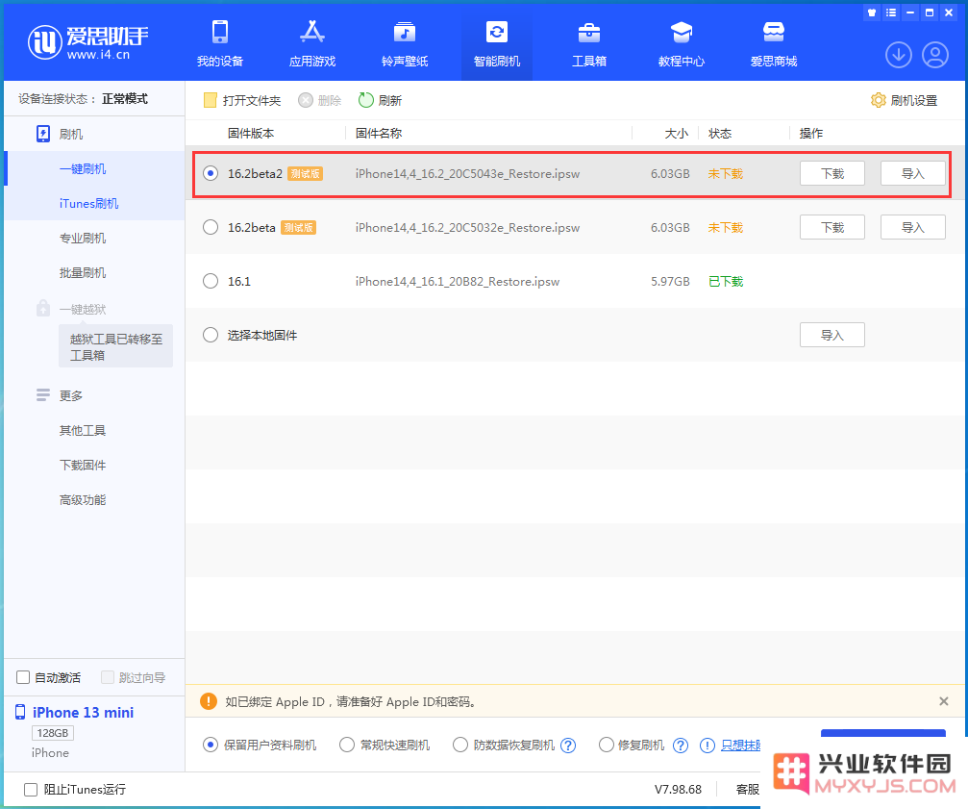Image resolution: width=968 pixels, height=809 pixels.
Task: Click iPhone14,4_16.1_20B82_Restore.ipsw file name
Action: tap(458, 282)
